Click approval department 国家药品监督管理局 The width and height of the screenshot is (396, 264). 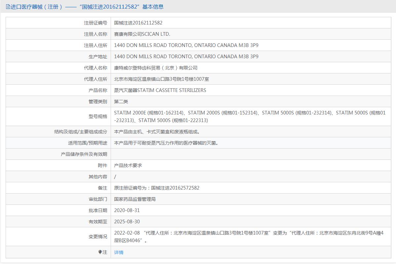tap(135, 199)
